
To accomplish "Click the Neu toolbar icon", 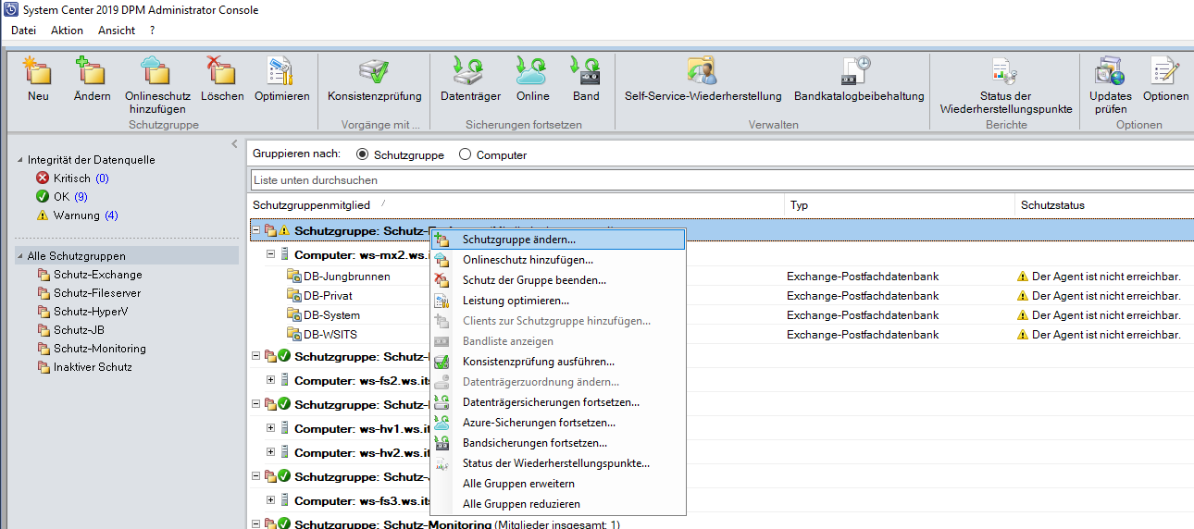I will tap(38, 71).
